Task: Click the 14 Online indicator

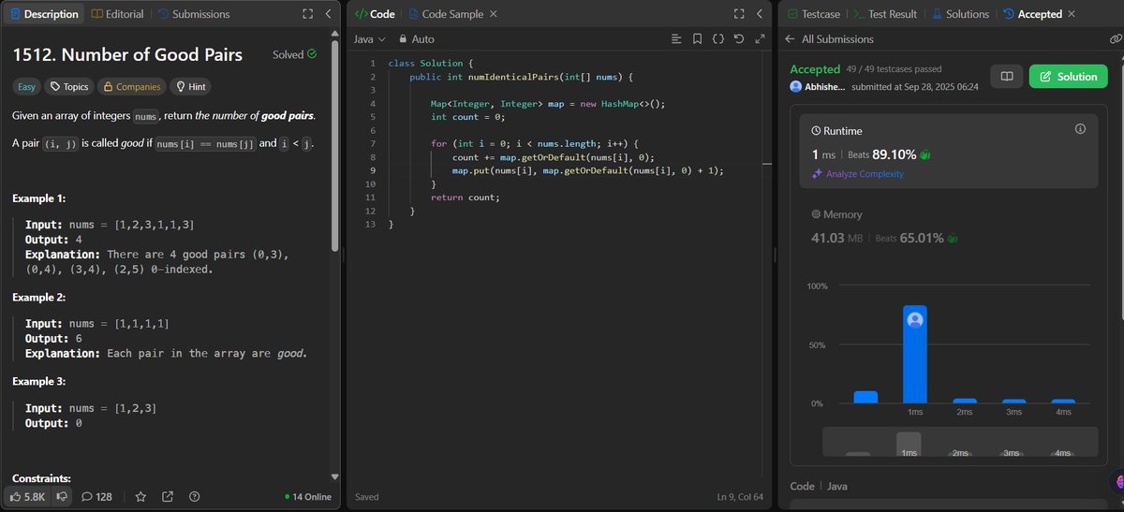Action: point(308,496)
